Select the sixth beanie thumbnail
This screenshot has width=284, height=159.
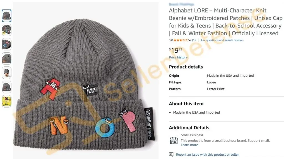coord(7,87)
